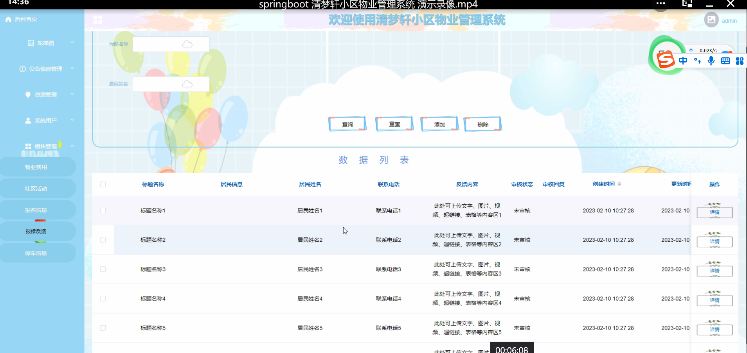Focus the 标题名称 search input field
Image resolution: width=747 pixels, height=353 pixels.
coord(171,44)
